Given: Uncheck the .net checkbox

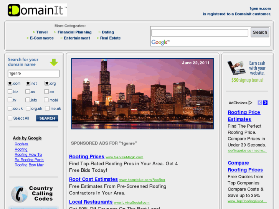Looking at the screenshot, I should (28, 83).
